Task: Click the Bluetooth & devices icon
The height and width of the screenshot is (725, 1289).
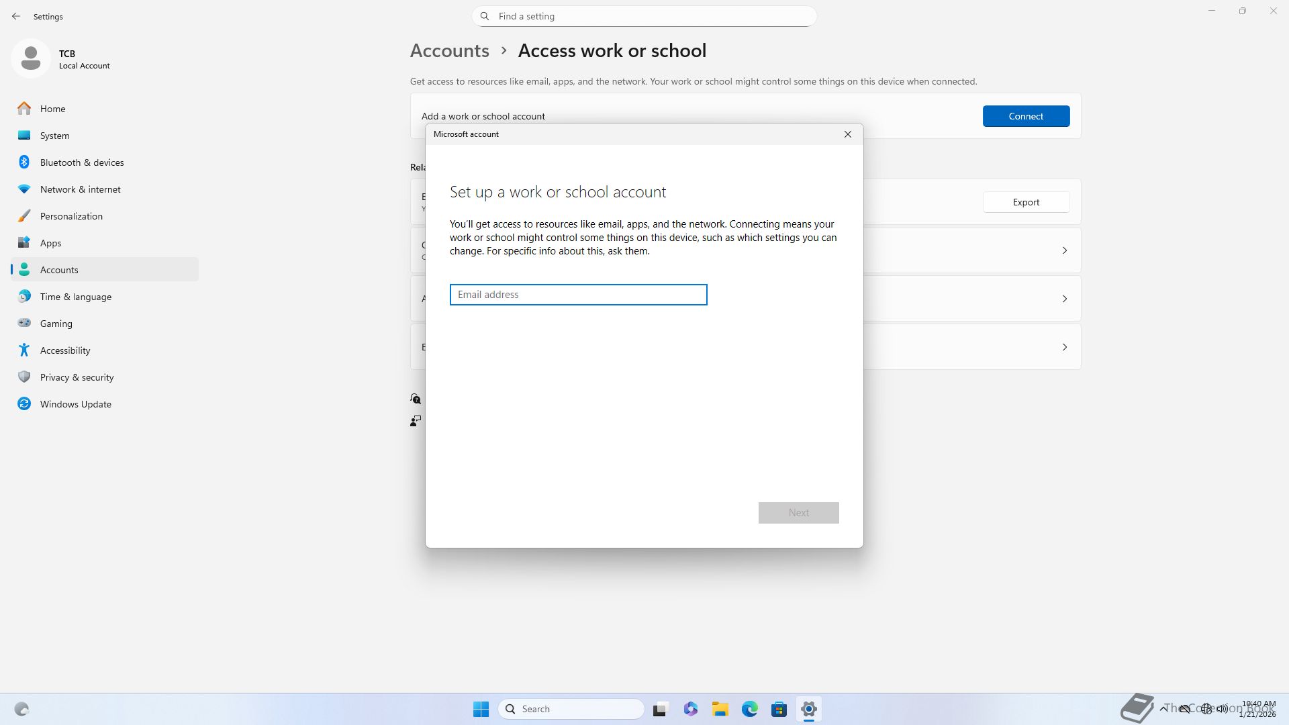Action: 24,162
